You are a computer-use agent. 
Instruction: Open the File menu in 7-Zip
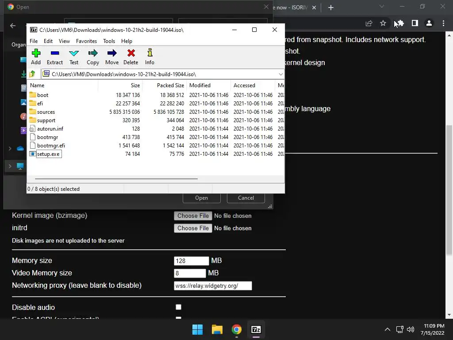[34, 41]
